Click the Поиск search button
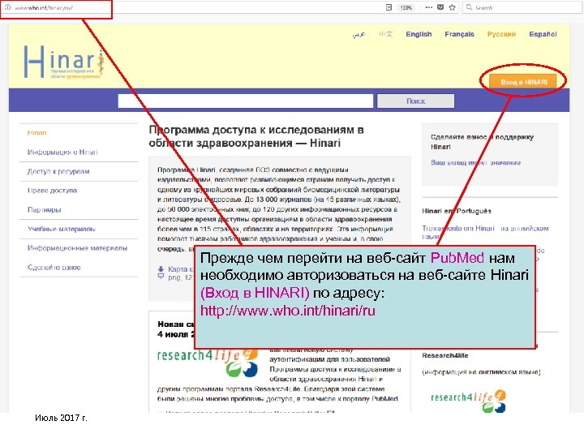Screen dimensions: 584x438 click(415, 101)
